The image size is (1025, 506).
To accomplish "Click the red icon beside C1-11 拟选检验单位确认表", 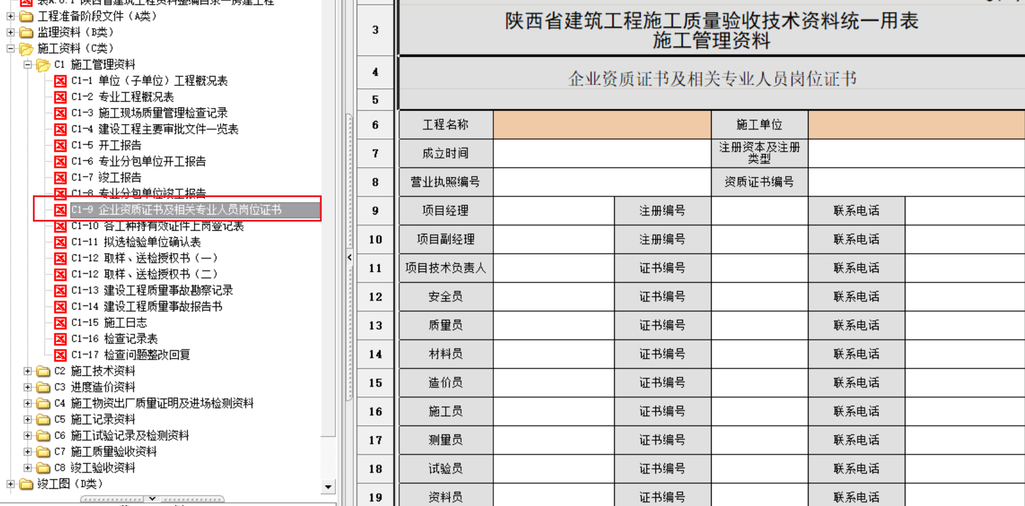I will coord(60,242).
